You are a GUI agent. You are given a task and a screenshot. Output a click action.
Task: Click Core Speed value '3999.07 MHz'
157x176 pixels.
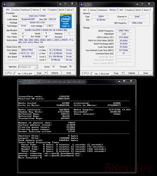(27, 50)
